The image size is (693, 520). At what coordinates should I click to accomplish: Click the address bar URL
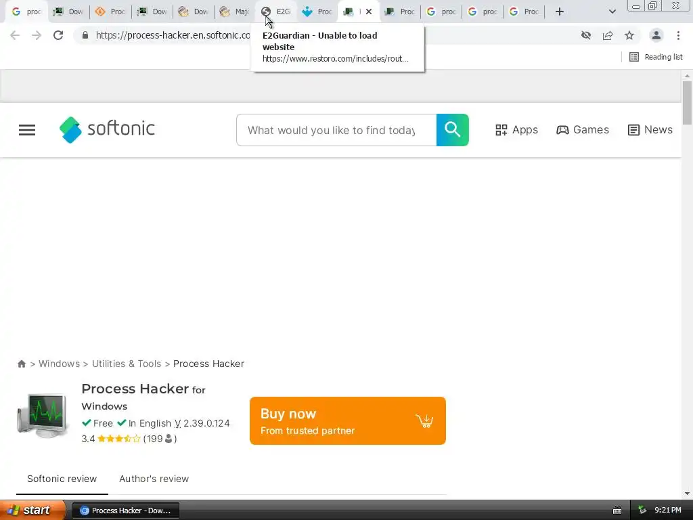point(173,35)
